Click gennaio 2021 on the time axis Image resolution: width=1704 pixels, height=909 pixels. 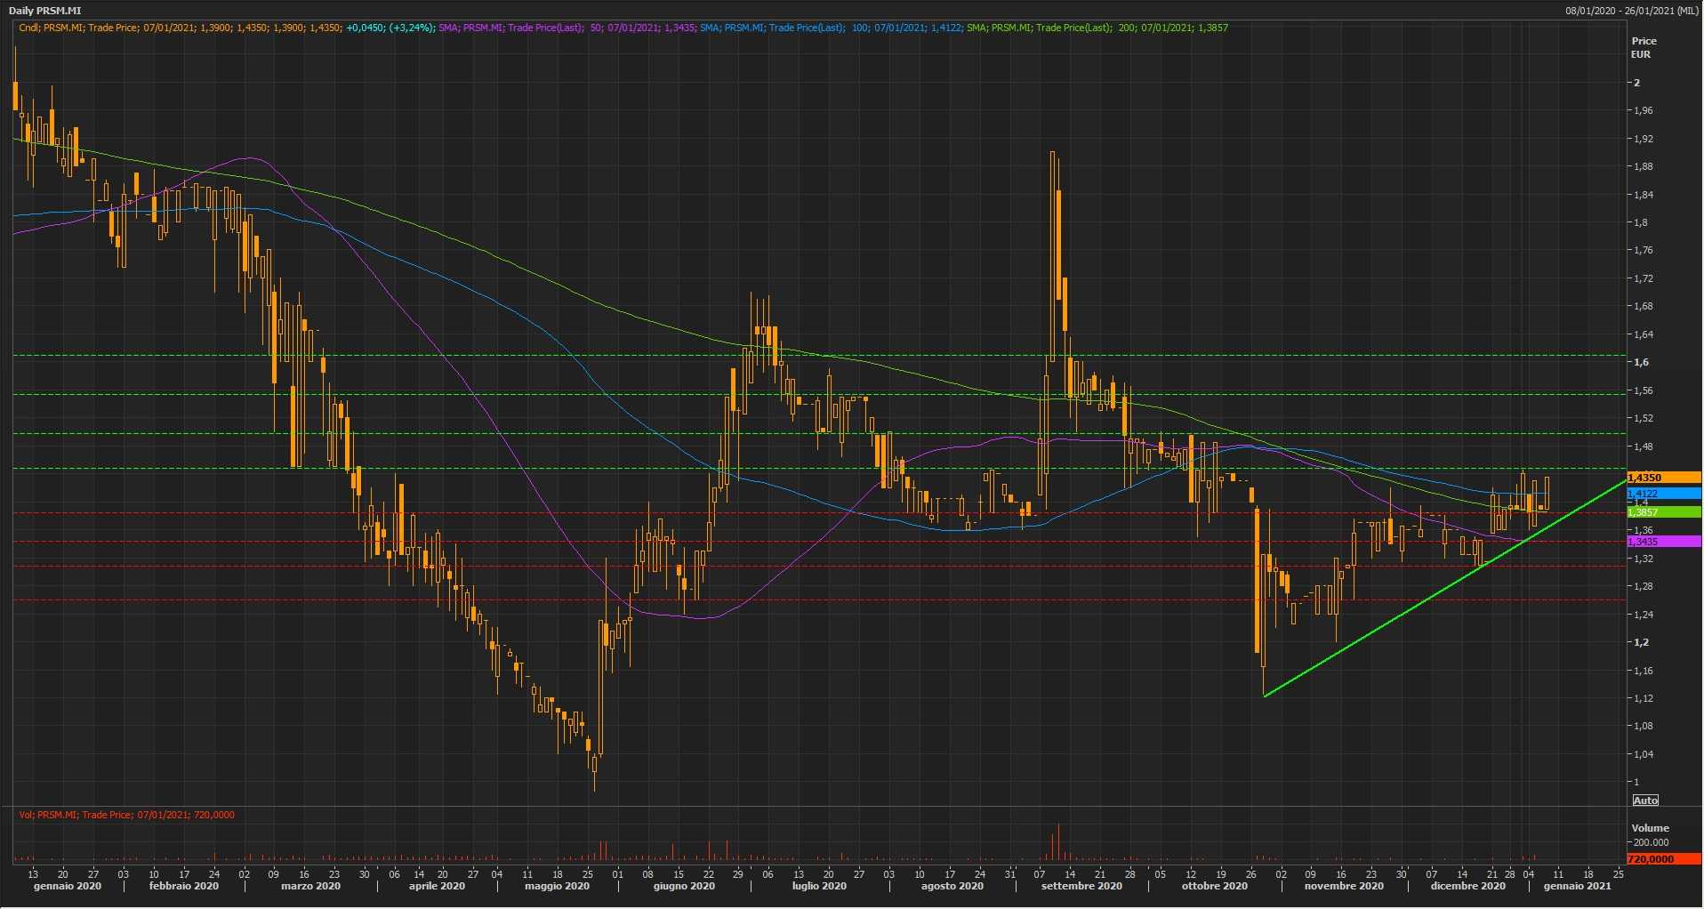click(x=1577, y=886)
